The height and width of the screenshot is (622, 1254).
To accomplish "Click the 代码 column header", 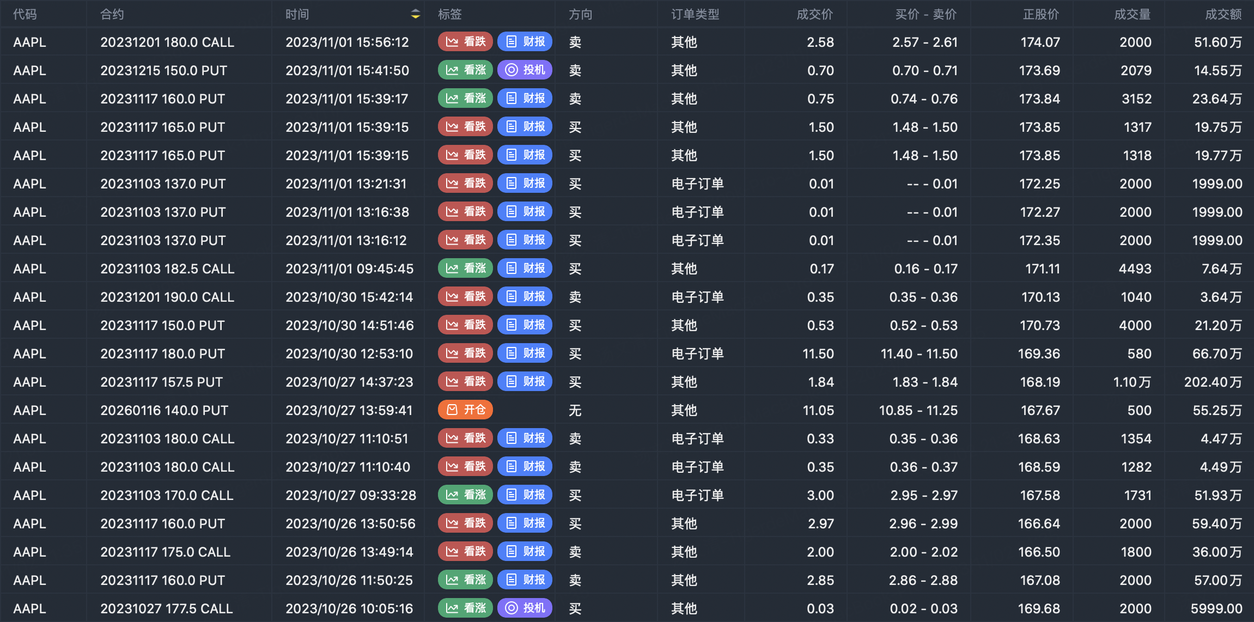I will pos(25,14).
